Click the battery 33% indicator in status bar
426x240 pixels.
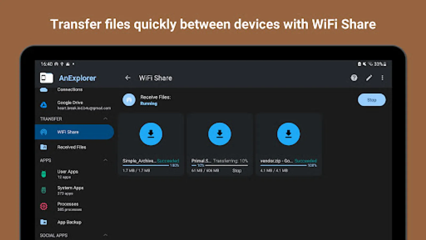pyautogui.click(x=380, y=64)
